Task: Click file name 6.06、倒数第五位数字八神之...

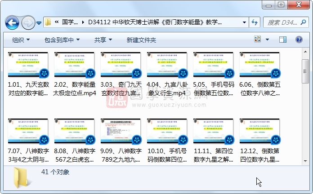Action: coord(259,89)
